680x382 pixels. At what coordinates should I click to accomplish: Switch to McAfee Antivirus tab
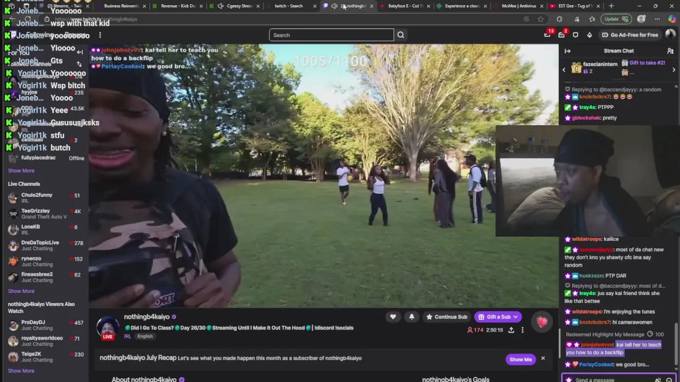click(519, 6)
